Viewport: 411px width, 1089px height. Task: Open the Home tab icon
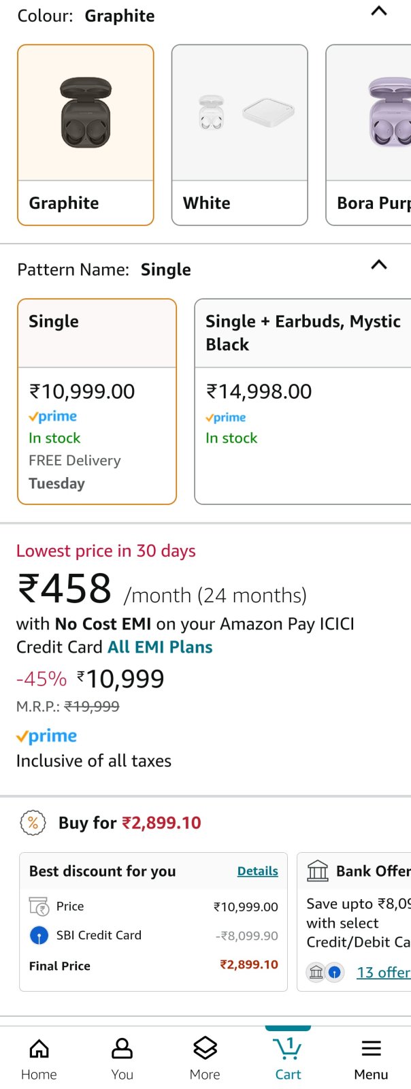(39, 1049)
